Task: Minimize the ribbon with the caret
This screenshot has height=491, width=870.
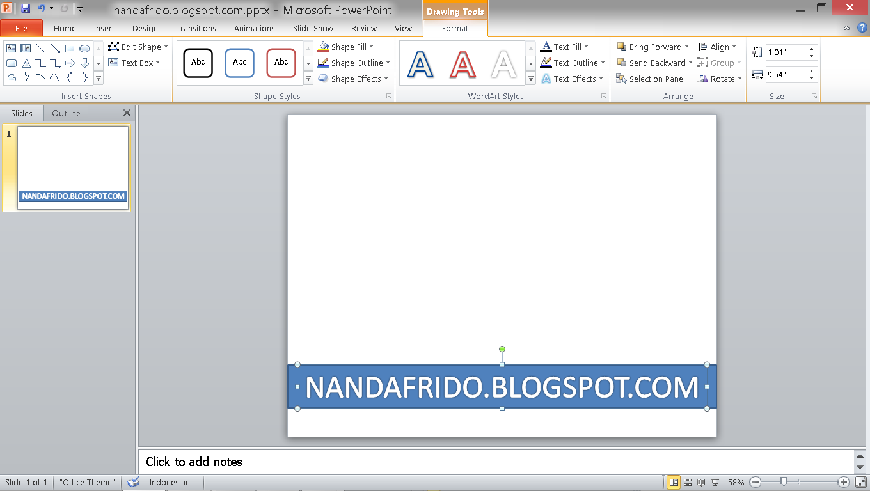Action: (846, 28)
